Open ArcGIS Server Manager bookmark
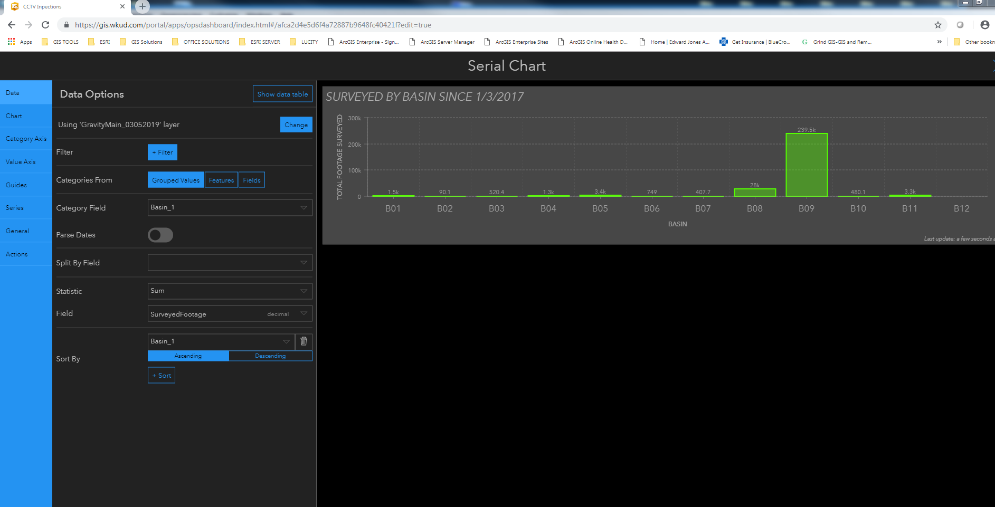The height and width of the screenshot is (507, 995). (x=442, y=42)
